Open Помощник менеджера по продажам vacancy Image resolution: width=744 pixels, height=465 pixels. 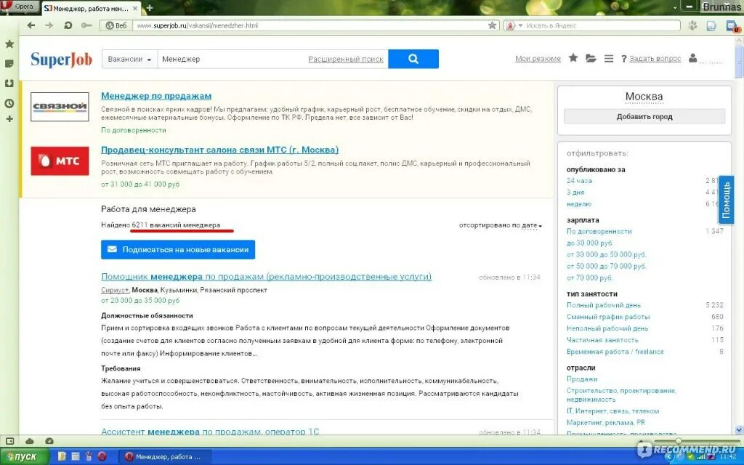pyautogui.click(x=266, y=277)
